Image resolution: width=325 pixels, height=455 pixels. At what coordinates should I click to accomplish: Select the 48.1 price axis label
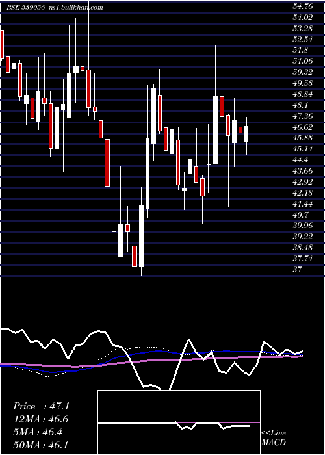click(x=300, y=105)
